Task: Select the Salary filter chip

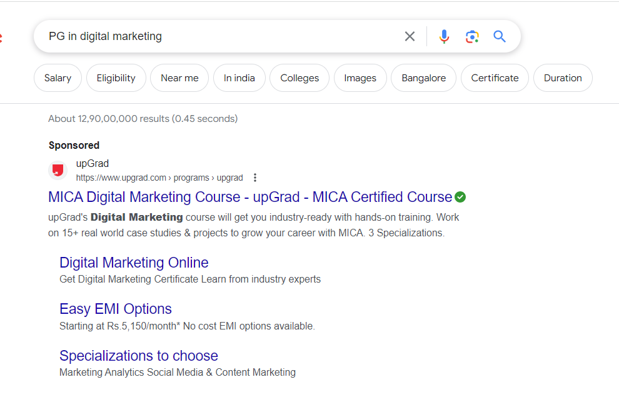Action: pyautogui.click(x=58, y=78)
